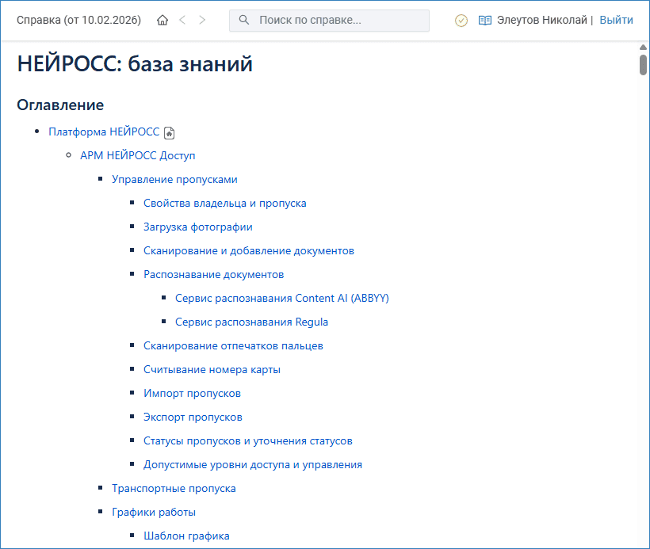
Task: Open Сервис распознавания Regula page
Action: [x=251, y=322]
